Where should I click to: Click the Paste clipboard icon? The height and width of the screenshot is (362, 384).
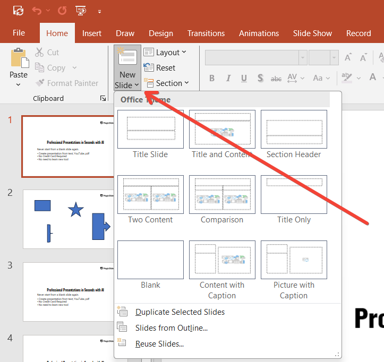[x=19, y=58]
